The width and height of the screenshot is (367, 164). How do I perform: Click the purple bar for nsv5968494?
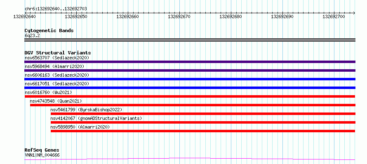click(190, 70)
